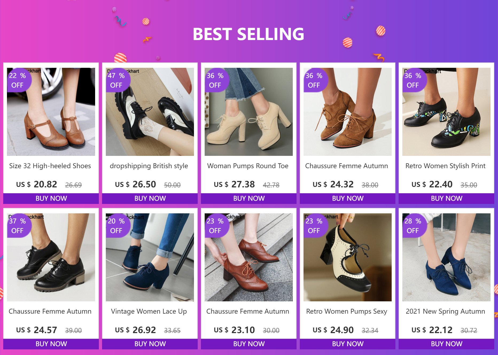
Task: Click BUY NOW for Retro Women Pumps Sexy
Action: [x=348, y=344]
